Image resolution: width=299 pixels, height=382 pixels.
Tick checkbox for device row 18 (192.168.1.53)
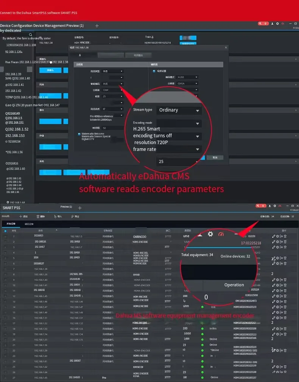click(x=5, y=329)
